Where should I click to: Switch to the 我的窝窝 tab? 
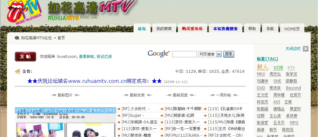click(x=164, y=29)
